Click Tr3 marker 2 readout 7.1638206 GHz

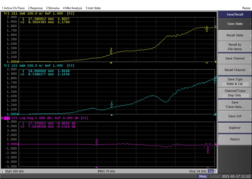(48, 127)
